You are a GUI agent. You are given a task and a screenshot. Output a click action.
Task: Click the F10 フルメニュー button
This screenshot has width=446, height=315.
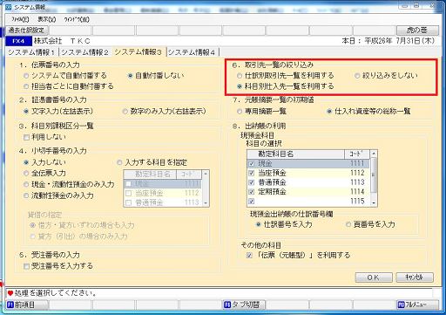click(x=417, y=305)
